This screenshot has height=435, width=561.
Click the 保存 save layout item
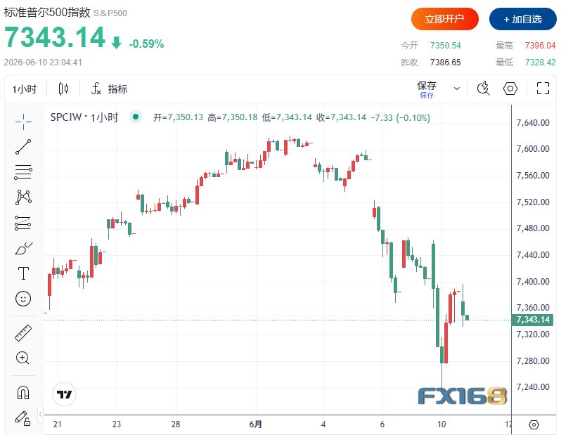coord(427,89)
